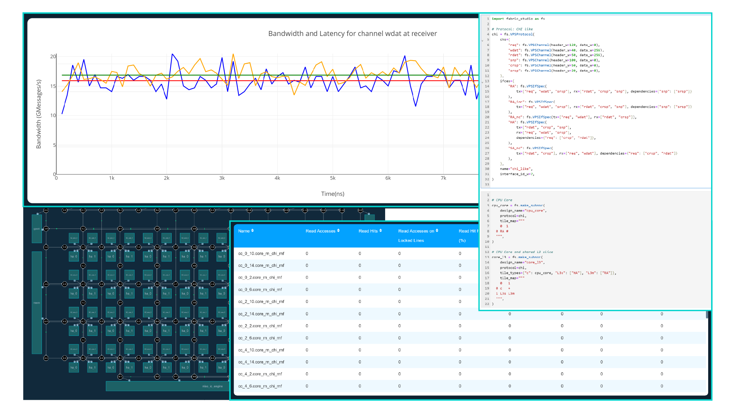Click mesh router node 3-2
Screen dimensions: 735x413
[x=83, y=266]
